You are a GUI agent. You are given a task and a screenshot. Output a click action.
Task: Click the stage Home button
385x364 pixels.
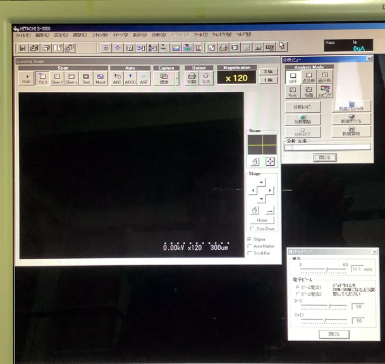pos(262,220)
